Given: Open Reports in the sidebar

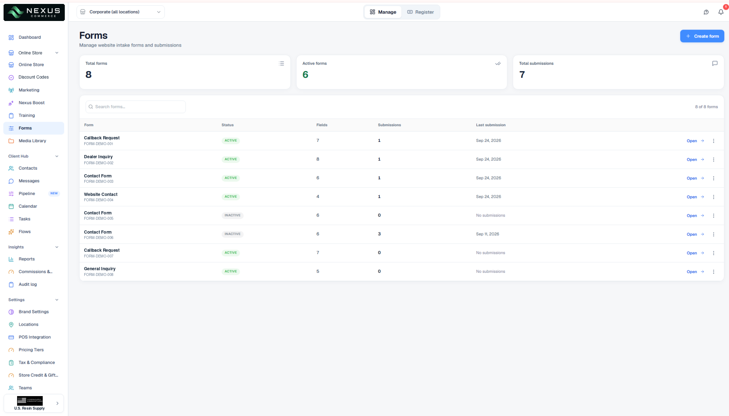Looking at the screenshot, I should click(34, 259).
